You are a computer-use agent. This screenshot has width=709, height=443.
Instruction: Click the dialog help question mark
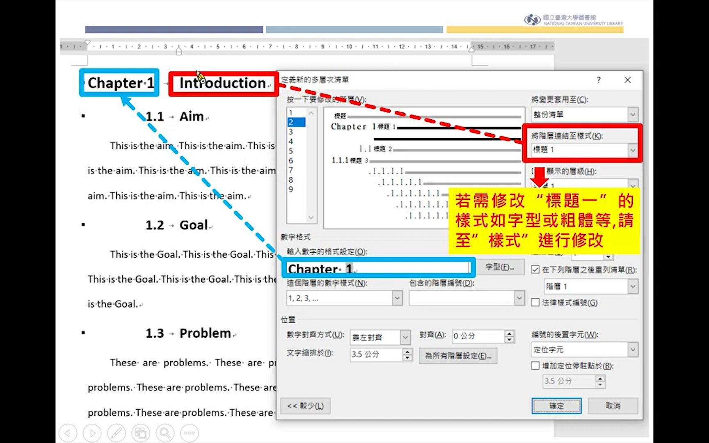(599, 80)
